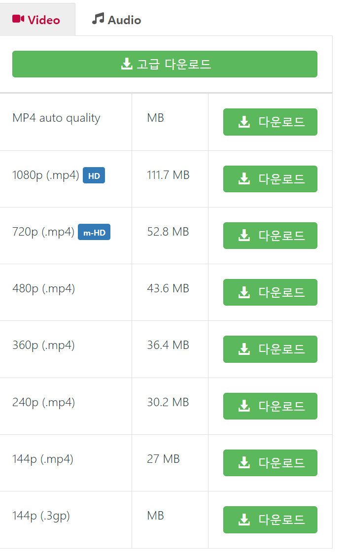Screen dimensions: 345x556
Task: Click the MP4 auto quality label
Action: pyautogui.click(x=56, y=118)
